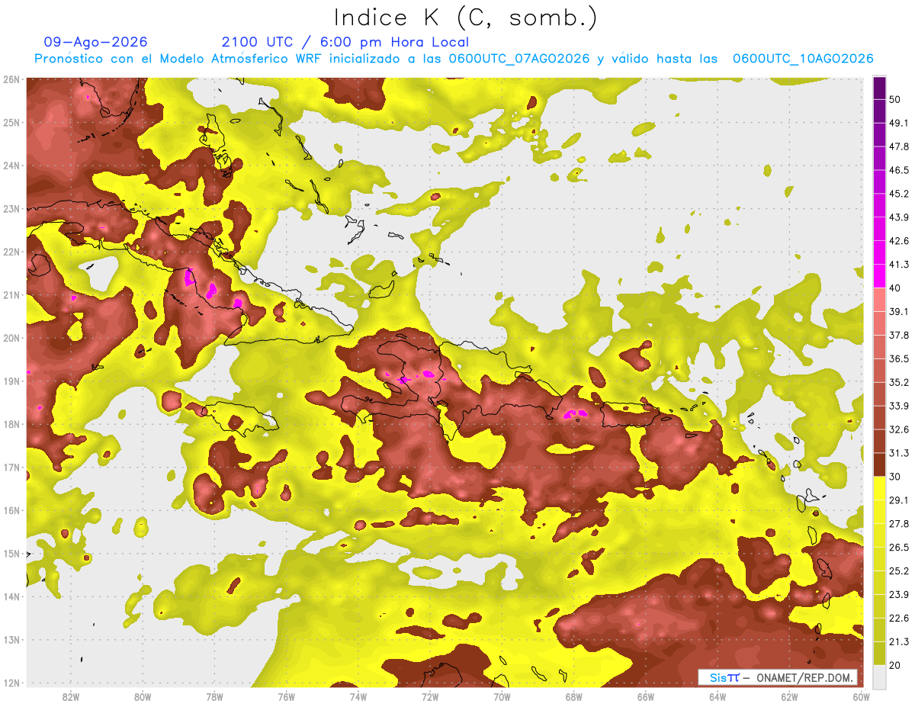Click the latitude label '13N'
This screenshot has width=915, height=707.
pyautogui.click(x=11, y=640)
